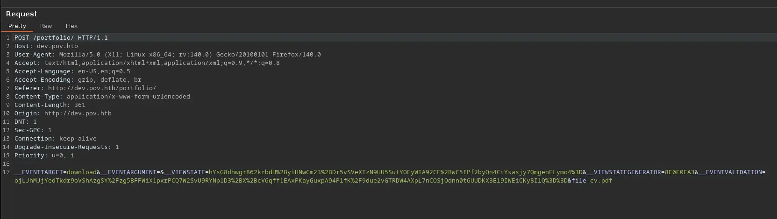
Task: Select the Pretty tab
Action: coord(17,26)
